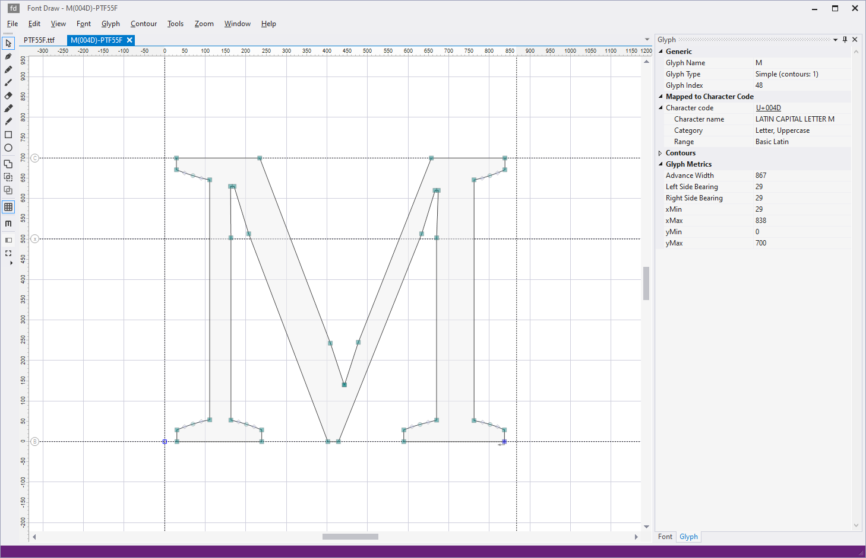Select the thick marker tool

coord(8,109)
